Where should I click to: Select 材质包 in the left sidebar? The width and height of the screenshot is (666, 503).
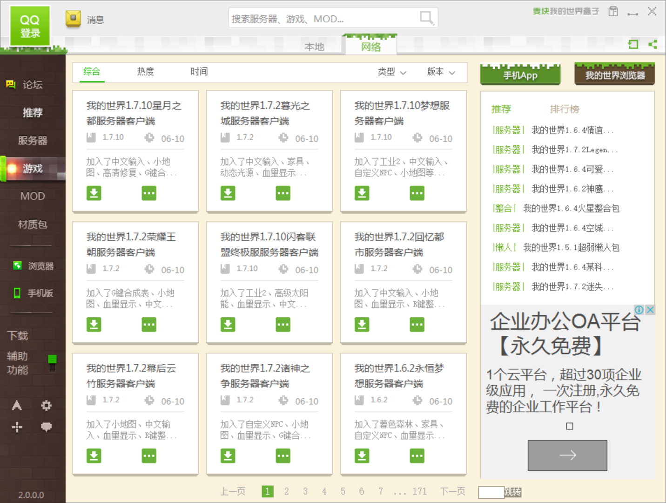coord(33,224)
